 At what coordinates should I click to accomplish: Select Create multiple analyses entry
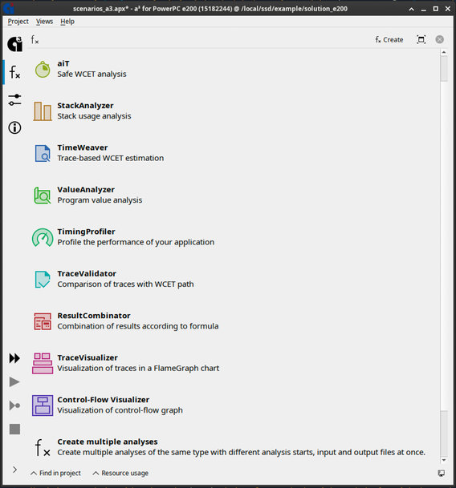[x=234, y=447]
